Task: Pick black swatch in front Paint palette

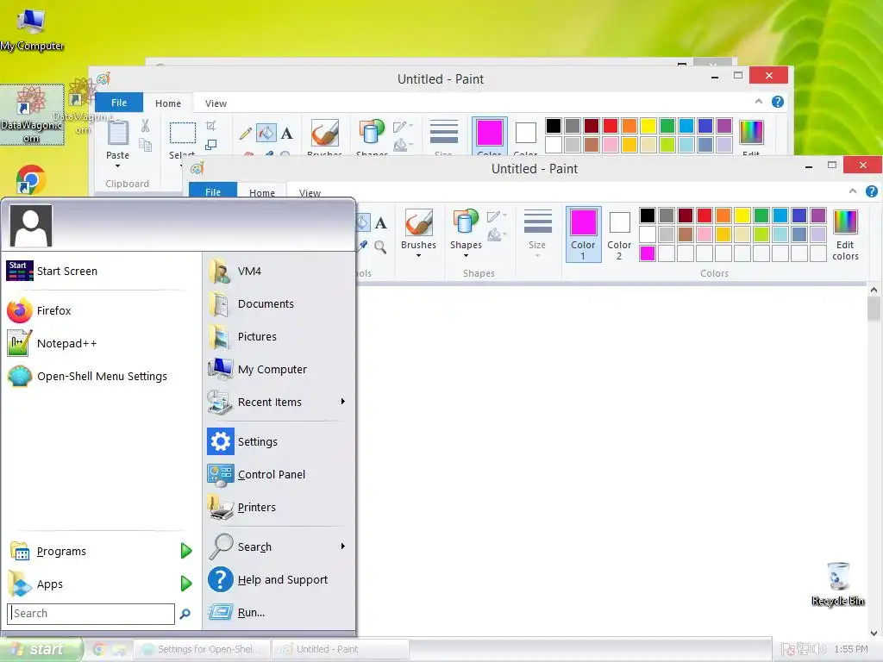Action: pyautogui.click(x=648, y=215)
